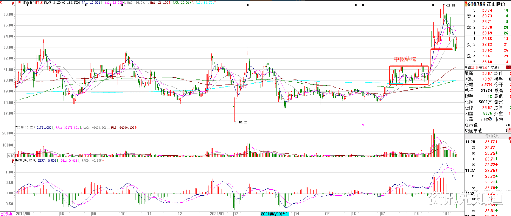511x216 pixels.
Task: Click the 日线 period label at the bottom-left
Action: [x=4, y=214]
